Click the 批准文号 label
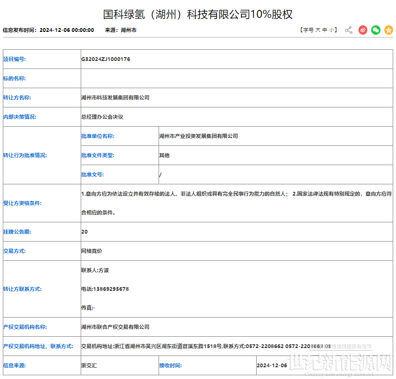The height and width of the screenshot is (379, 396). click(92, 174)
